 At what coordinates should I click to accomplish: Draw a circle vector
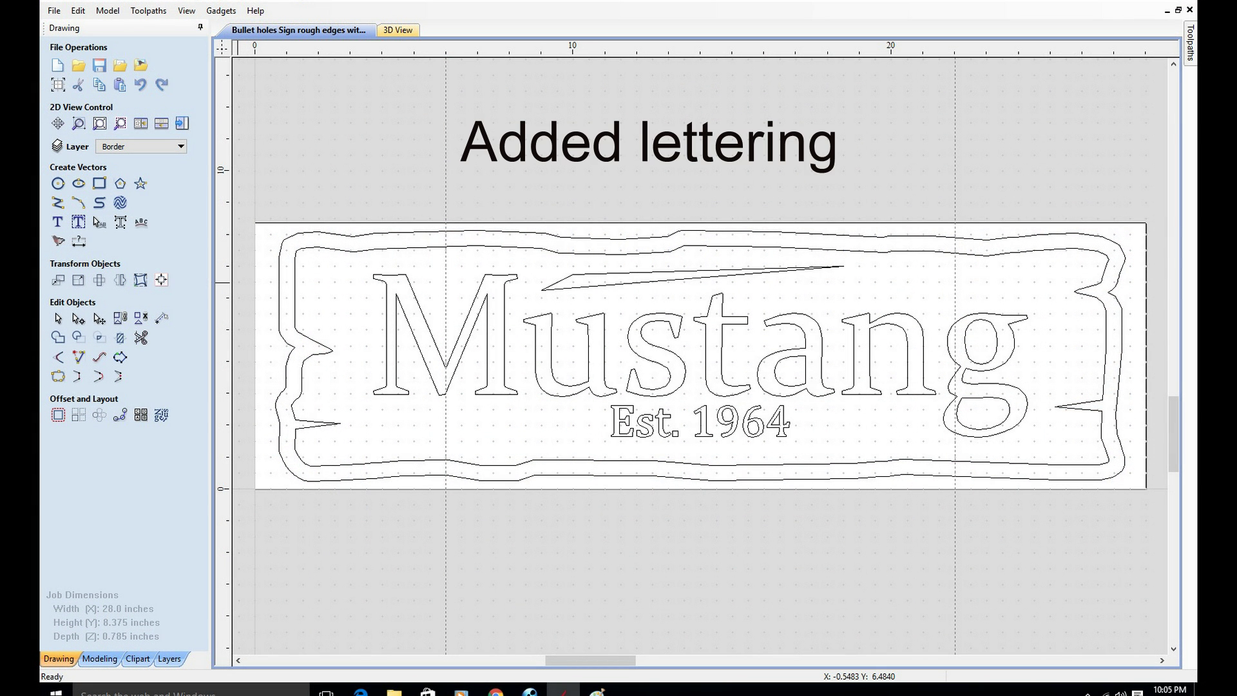pyautogui.click(x=58, y=184)
